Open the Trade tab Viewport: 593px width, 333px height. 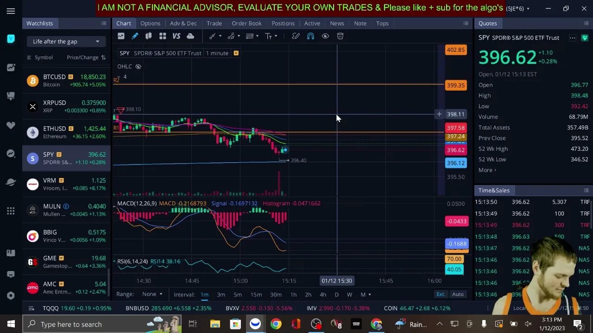pyautogui.click(x=214, y=23)
